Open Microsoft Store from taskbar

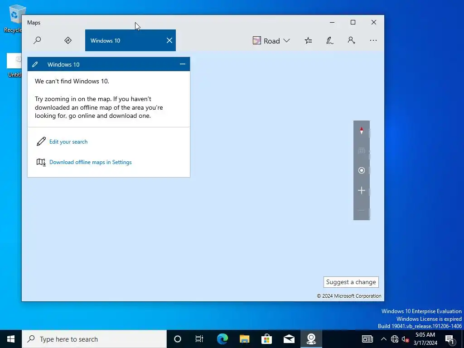pos(266,339)
